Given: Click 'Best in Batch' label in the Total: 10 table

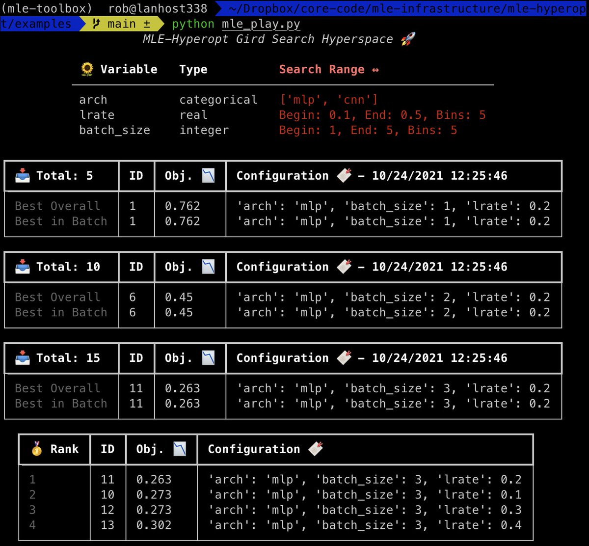Looking at the screenshot, I should 61,312.
